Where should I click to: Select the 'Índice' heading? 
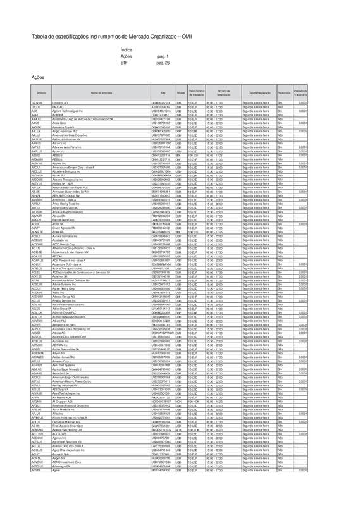pyautogui.click(x=127, y=50)
